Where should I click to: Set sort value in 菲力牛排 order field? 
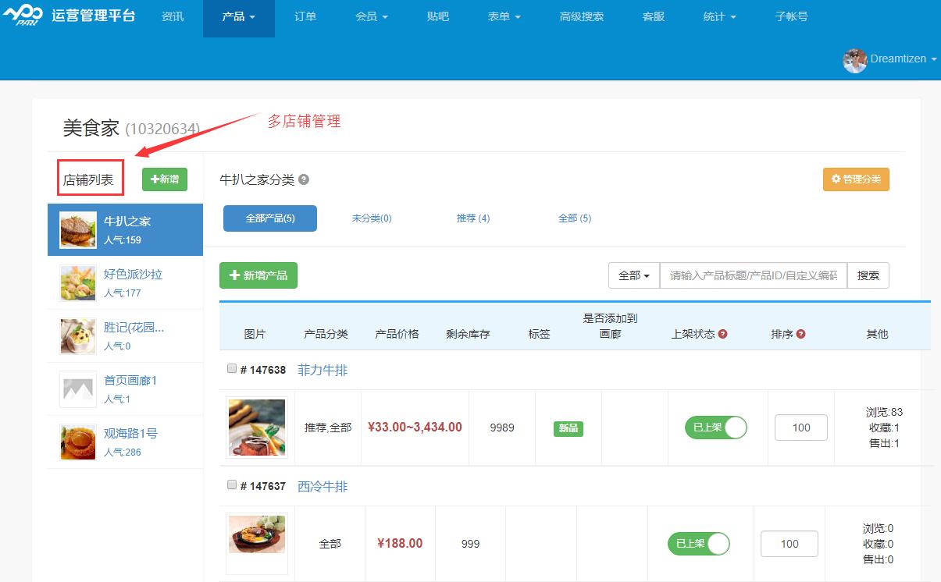pyautogui.click(x=800, y=428)
